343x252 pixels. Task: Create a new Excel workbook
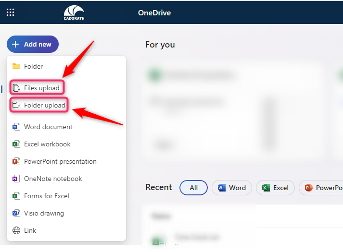[66, 144]
